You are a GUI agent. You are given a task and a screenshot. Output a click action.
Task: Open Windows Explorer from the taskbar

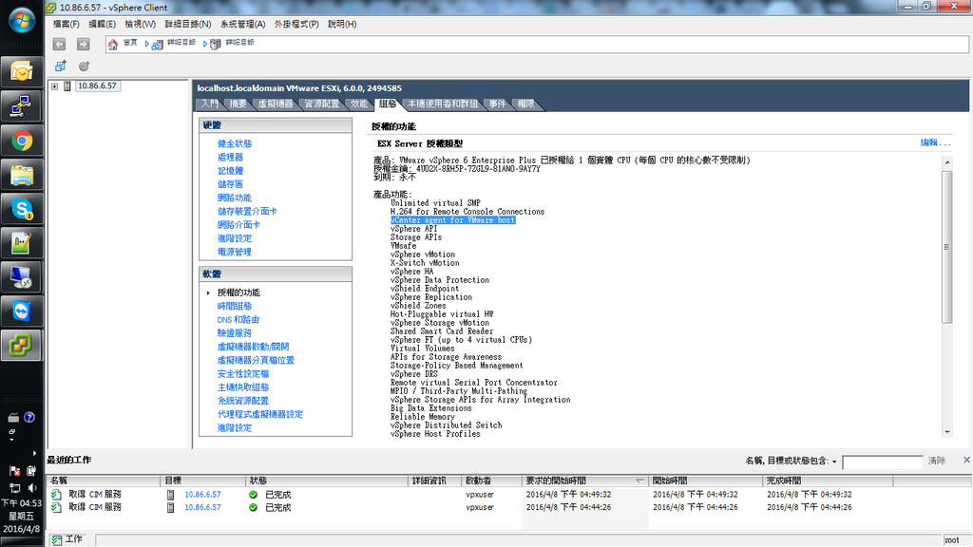(x=22, y=175)
